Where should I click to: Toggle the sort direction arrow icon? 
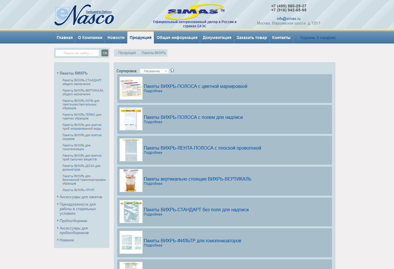click(x=172, y=70)
